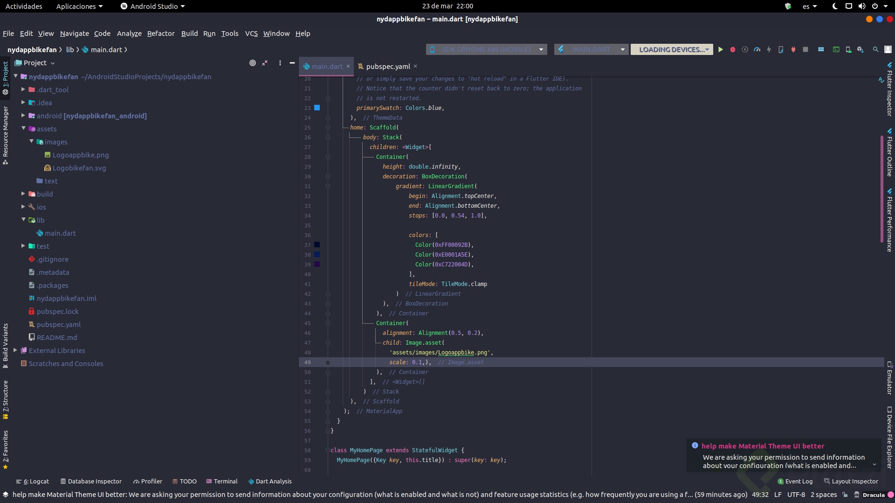Open the device selector dropdown

pos(487,49)
